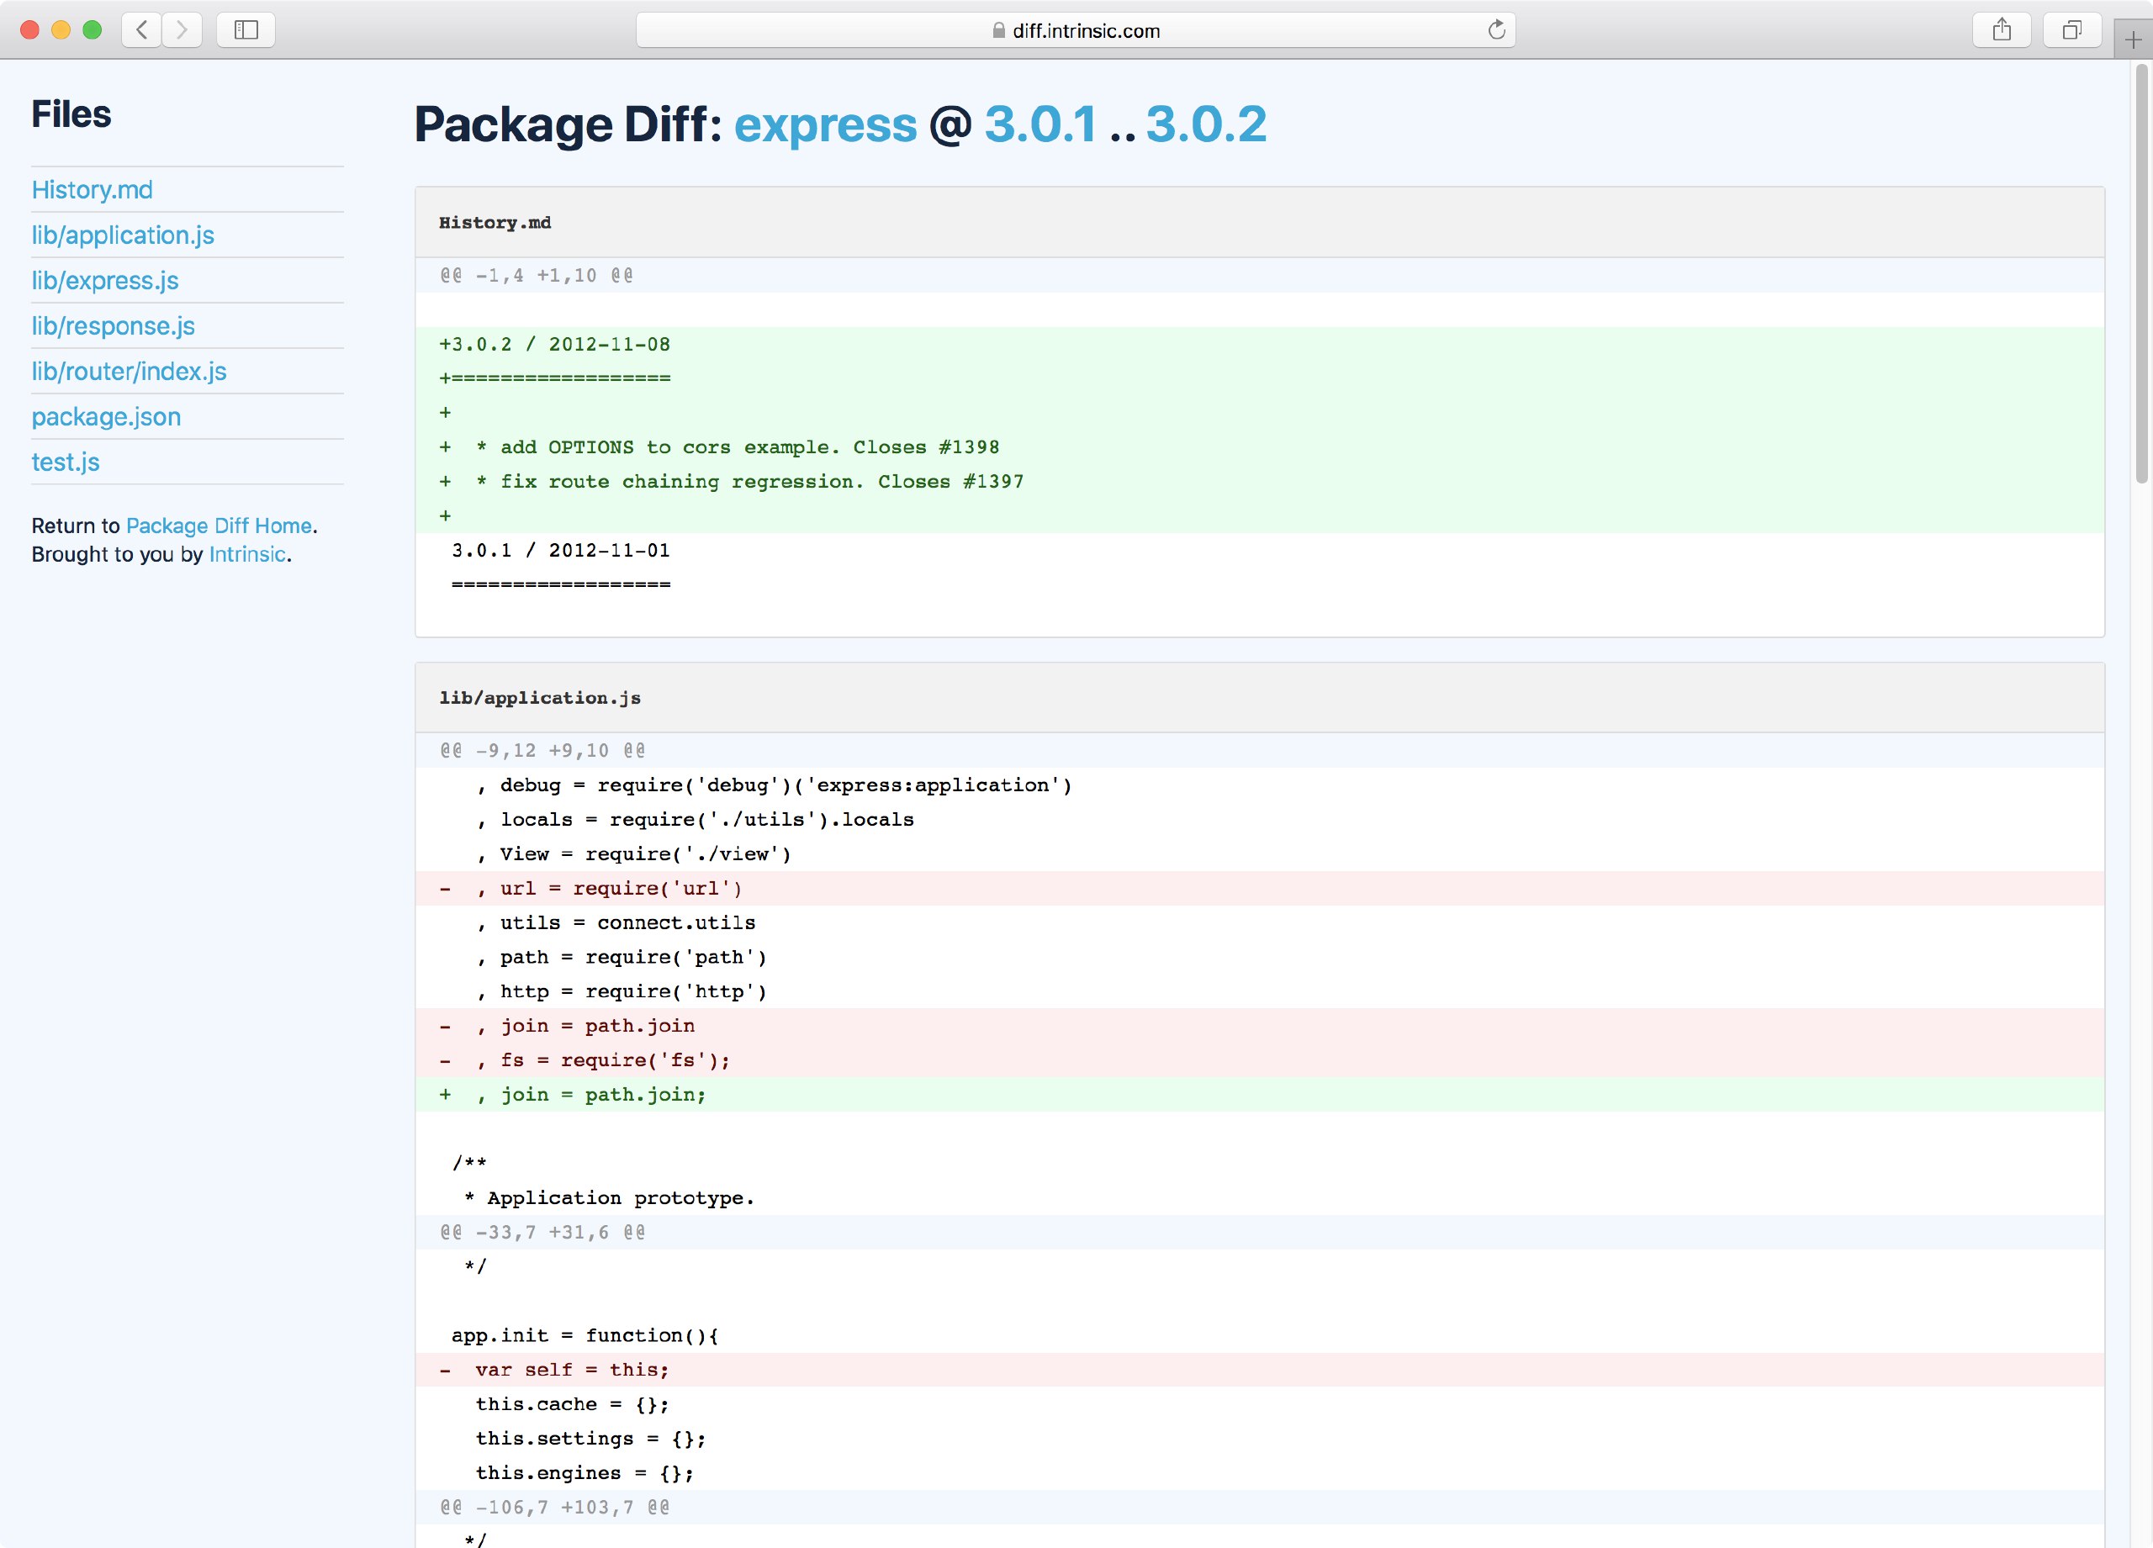
Task: Return to Package Diff Home link
Action: pyautogui.click(x=219, y=526)
